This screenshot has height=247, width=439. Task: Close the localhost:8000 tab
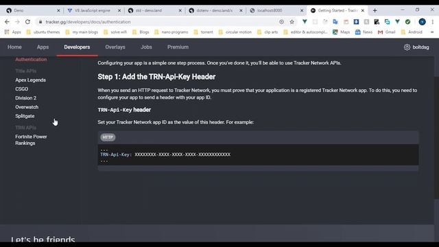(x=302, y=10)
